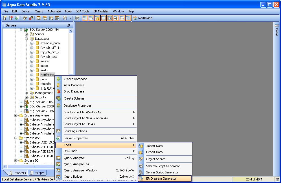Select the fcy_db_test database in the tree

click(x=49, y=57)
